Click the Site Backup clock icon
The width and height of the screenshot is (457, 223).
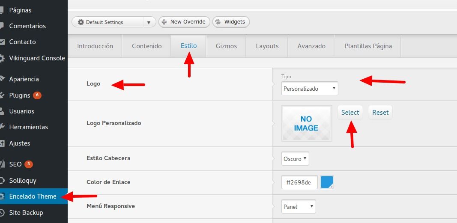pyautogui.click(x=2, y=213)
